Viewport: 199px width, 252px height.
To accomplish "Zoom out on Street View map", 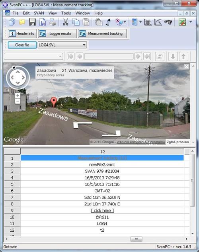I will (x=18, y=101).
